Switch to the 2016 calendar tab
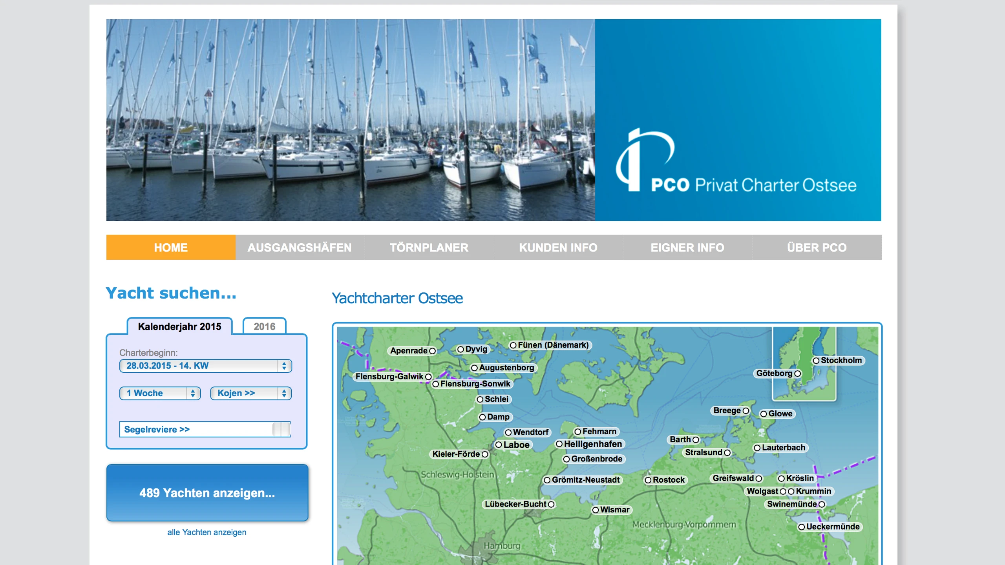 tap(264, 326)
